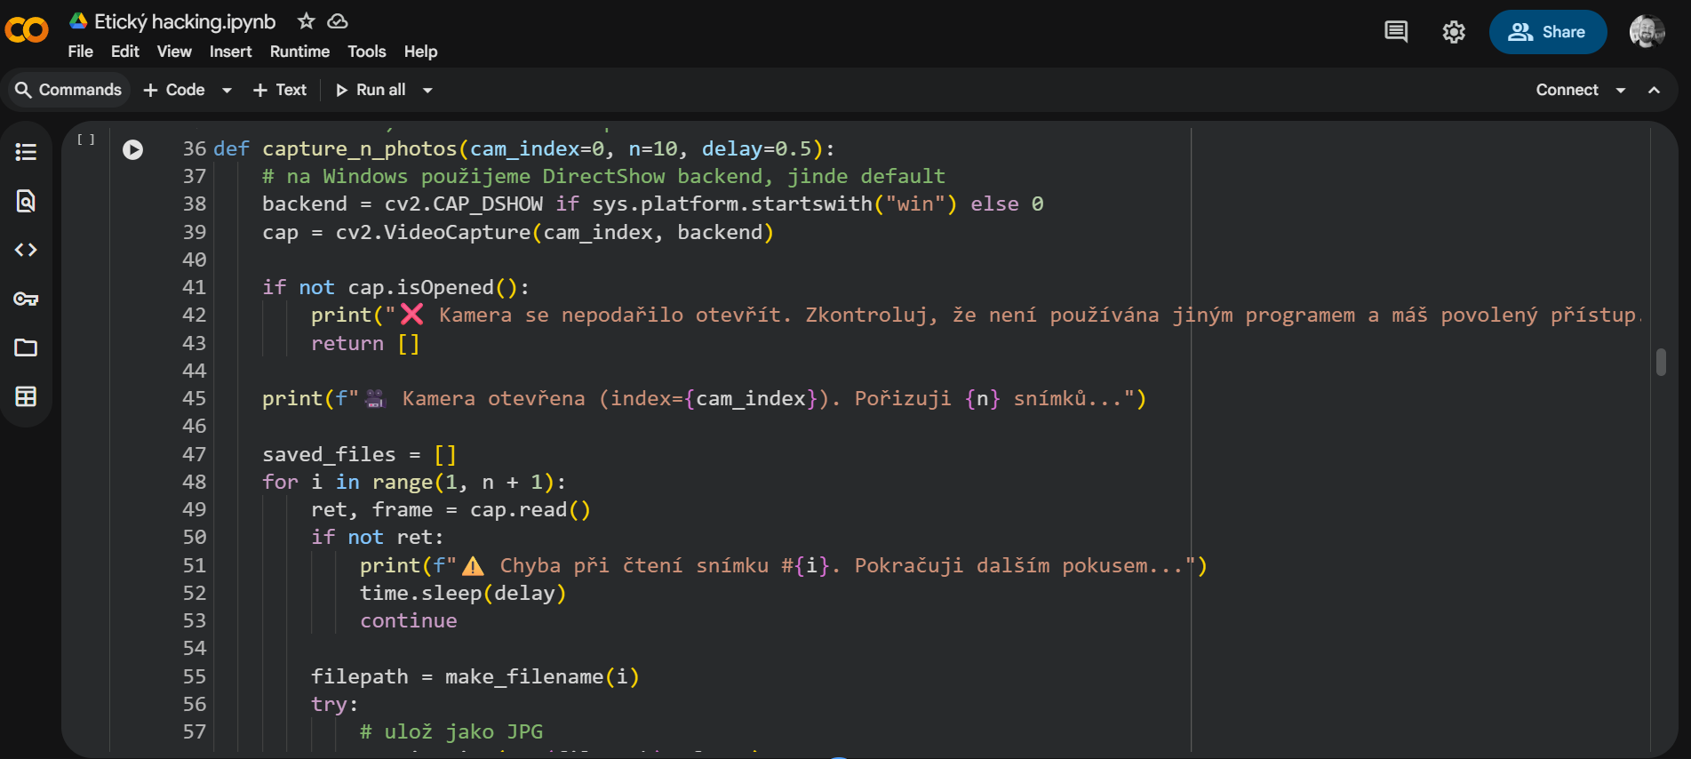This screenshot has width=1691, height=759.
Task: Open the code snippets sidebar
Action: point(26,250)
